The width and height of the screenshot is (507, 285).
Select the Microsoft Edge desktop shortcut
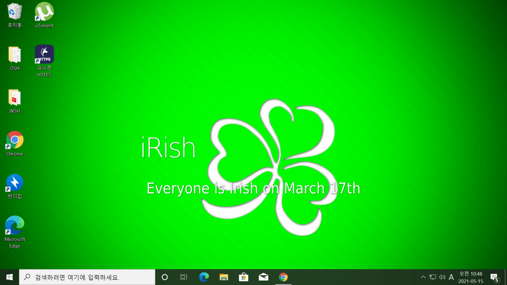(15, 232)
